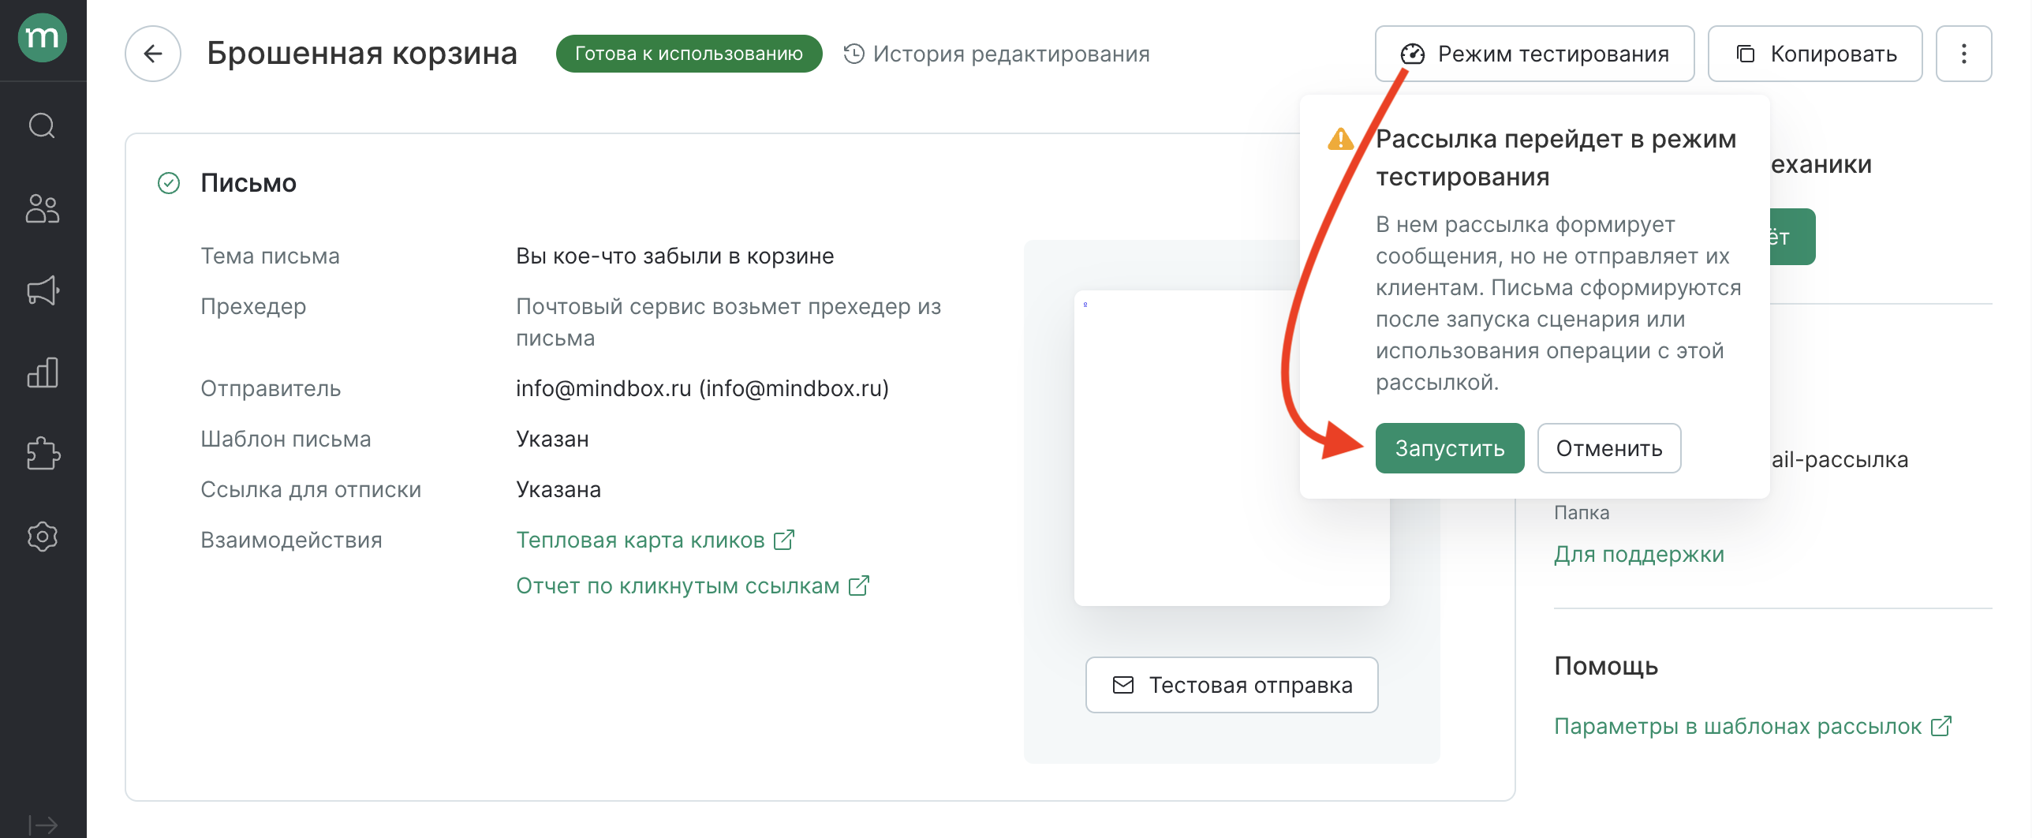Open 'Отчет по кликнутым ссылкам' link
The height and width of the screenshot is (838, 2032).
(693, 585)
